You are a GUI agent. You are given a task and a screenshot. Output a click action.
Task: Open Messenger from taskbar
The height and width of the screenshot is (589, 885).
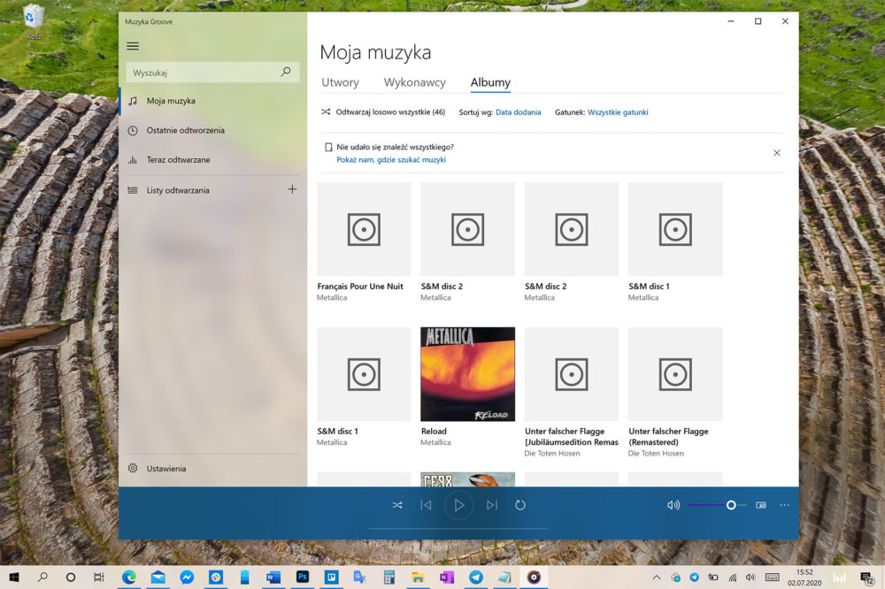point(187,578)
